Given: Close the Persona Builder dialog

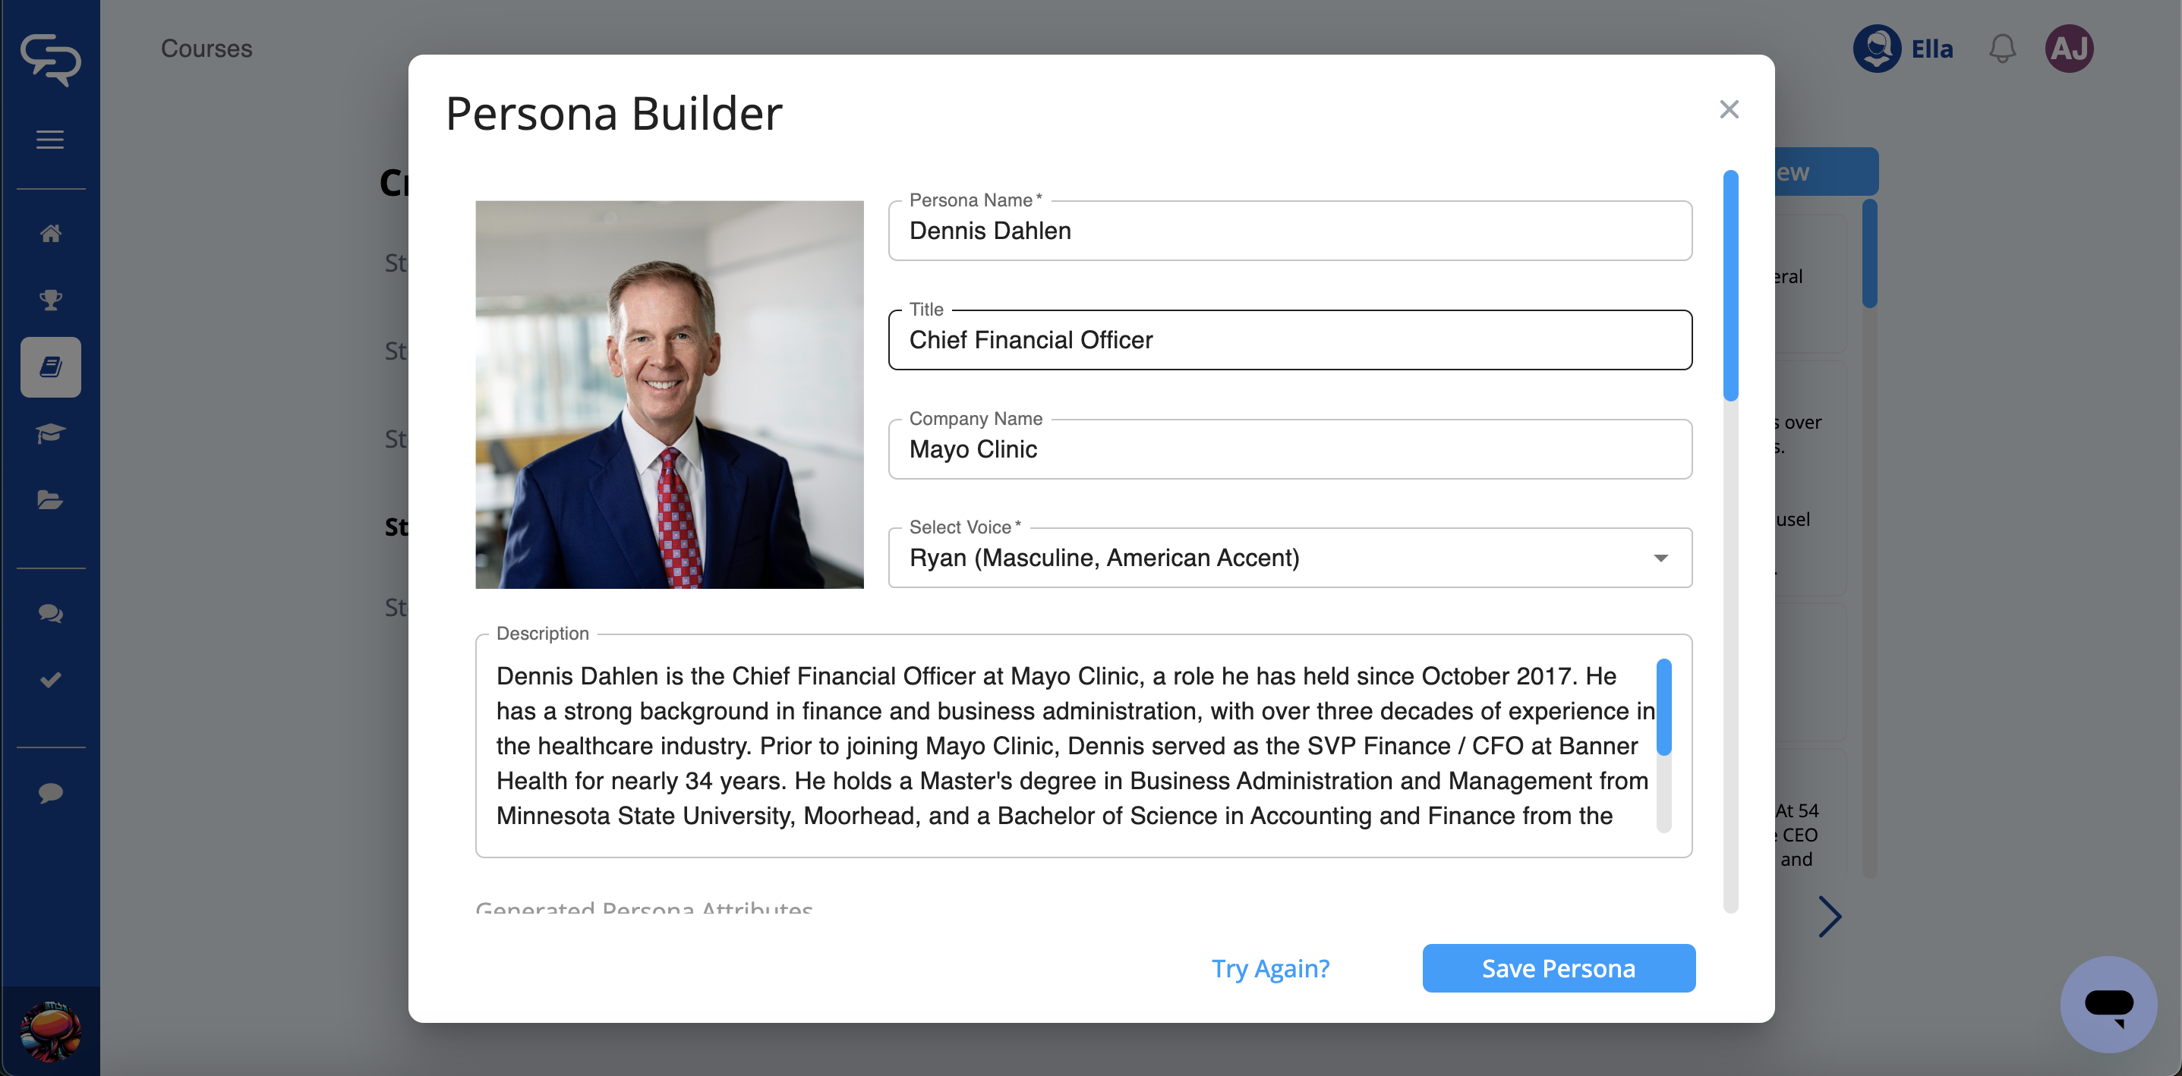Looking at the screenshot, I should coord(1729,109).
